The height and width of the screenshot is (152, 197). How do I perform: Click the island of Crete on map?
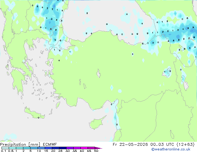(x=34, y=113)
